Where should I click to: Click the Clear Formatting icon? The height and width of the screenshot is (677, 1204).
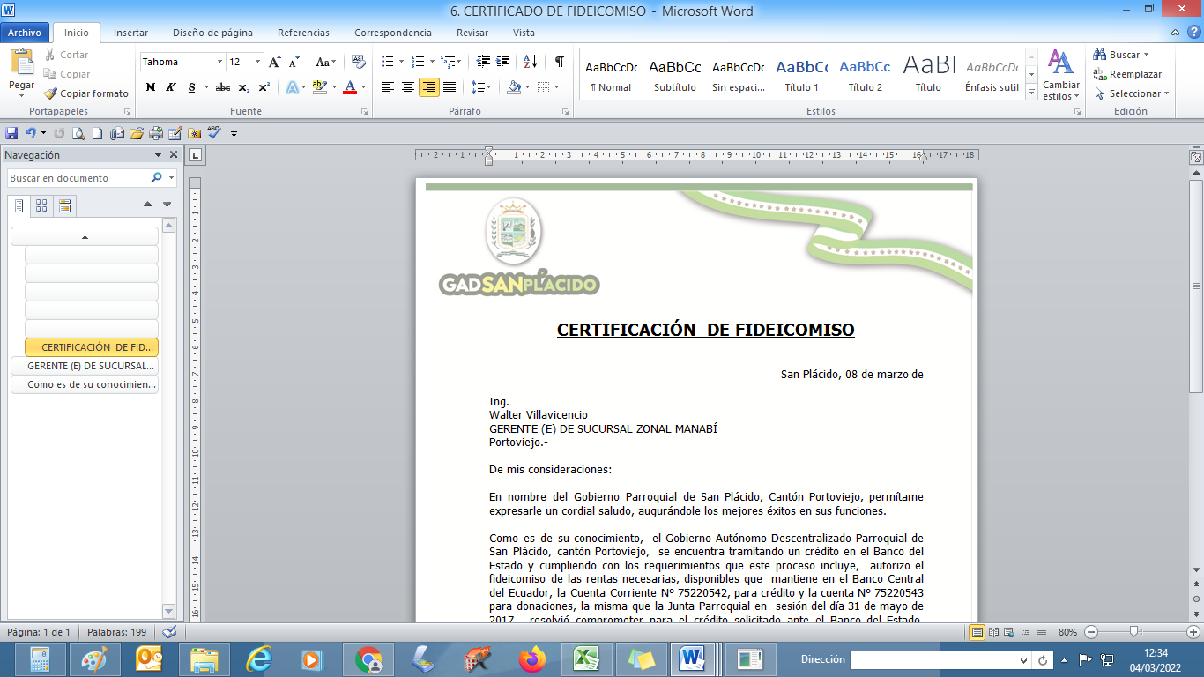(x=358, y=62)
